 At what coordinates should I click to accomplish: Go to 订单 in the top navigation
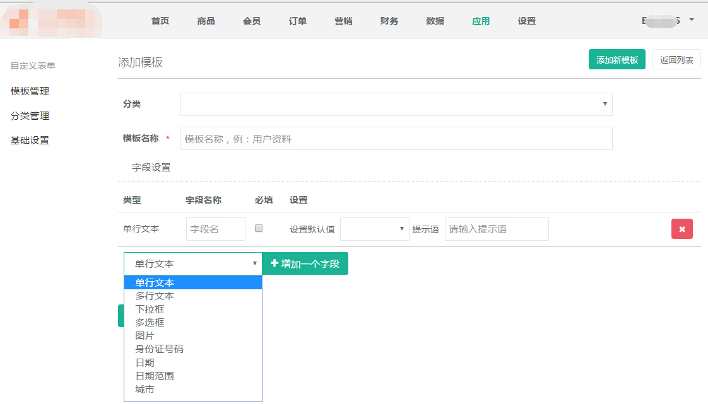tap(298, 21)
